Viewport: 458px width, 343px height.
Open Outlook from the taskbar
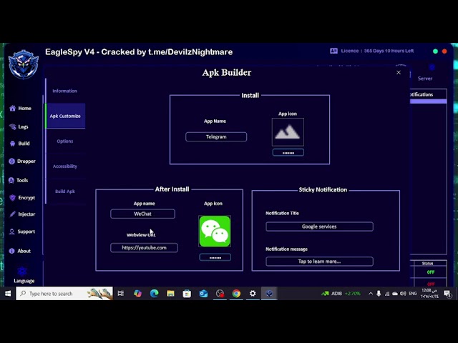click(x=203, y=294)
